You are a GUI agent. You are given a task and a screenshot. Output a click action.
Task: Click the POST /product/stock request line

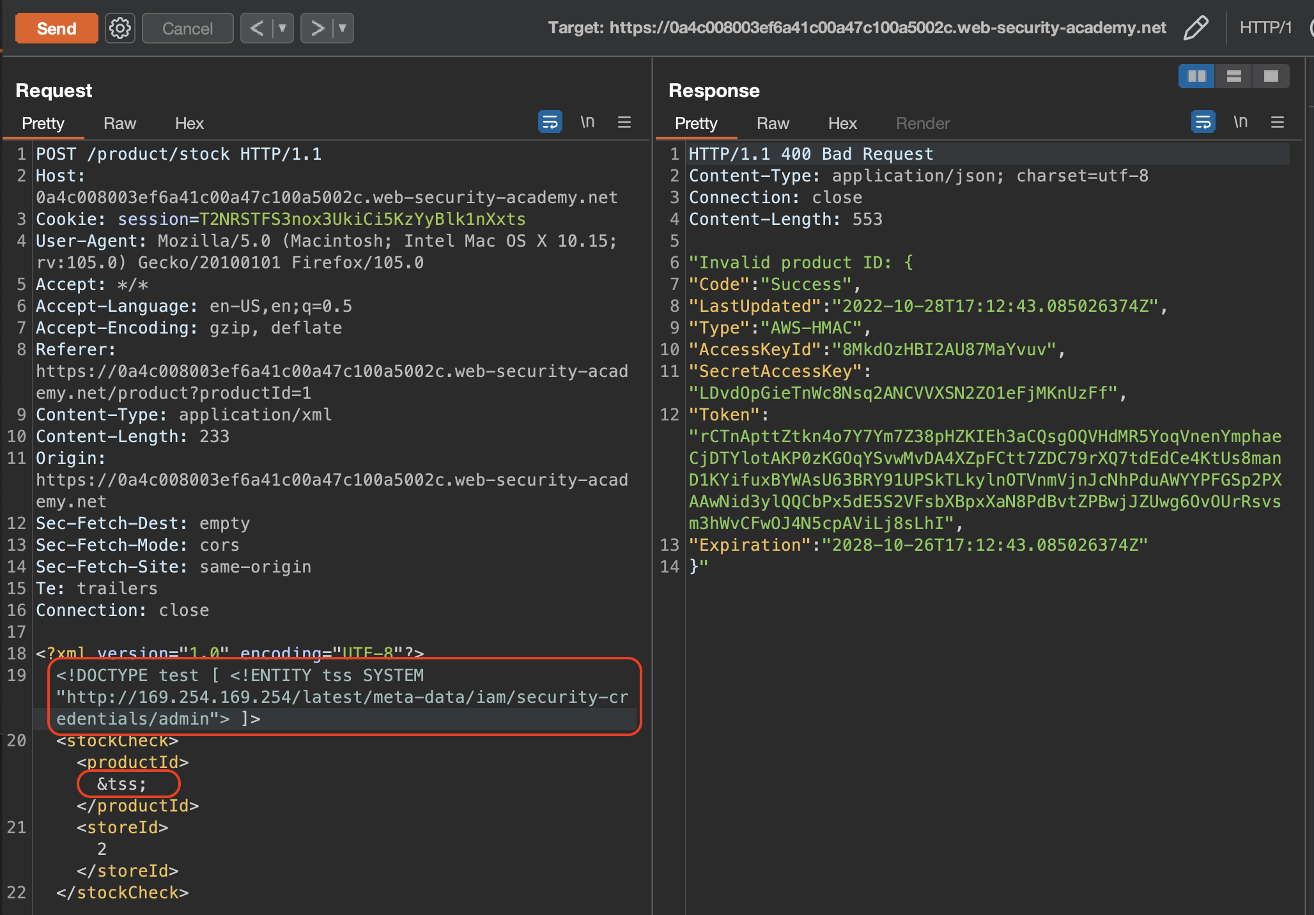(x=179, y=154)
